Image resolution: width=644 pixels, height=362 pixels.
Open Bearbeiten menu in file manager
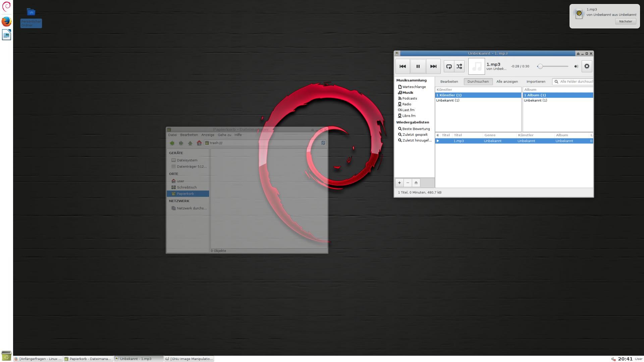pyautogui.click(x=189, y=135)
